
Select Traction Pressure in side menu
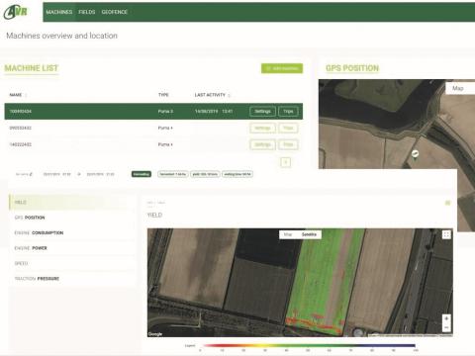tap(72, 279)
